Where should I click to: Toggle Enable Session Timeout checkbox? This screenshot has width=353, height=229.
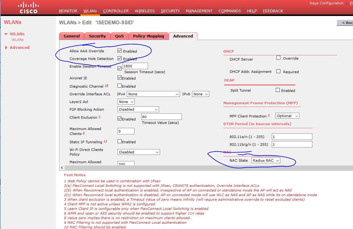coord(119,68)
